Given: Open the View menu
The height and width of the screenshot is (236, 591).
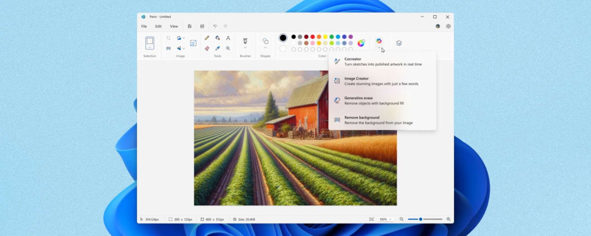Looking at the screenshot, I should click(x=174, y=26).
